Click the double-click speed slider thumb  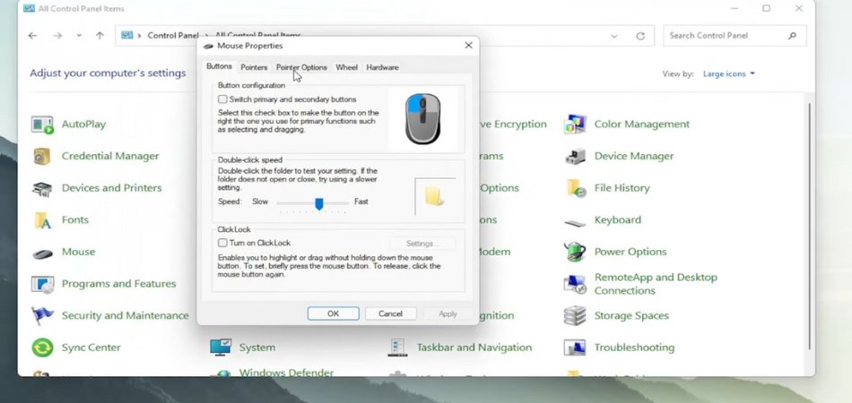(x=319, y=204)
